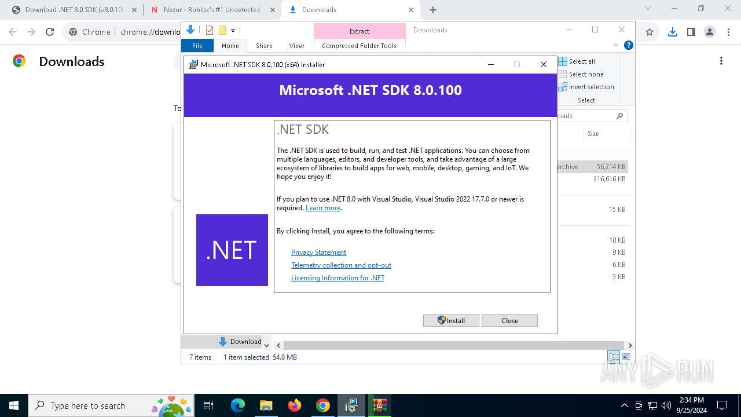Open Chrome profile avatar icon

(x=710, y=32)
